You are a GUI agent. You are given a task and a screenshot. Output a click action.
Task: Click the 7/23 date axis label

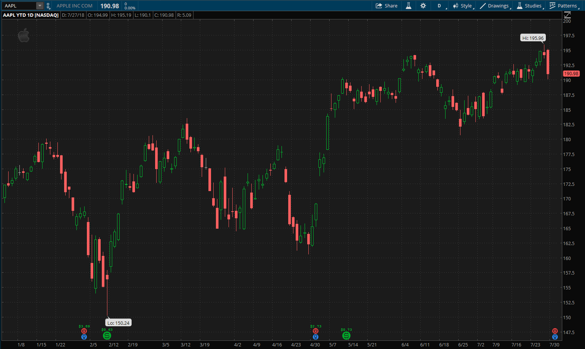click(x=536, y=345)
